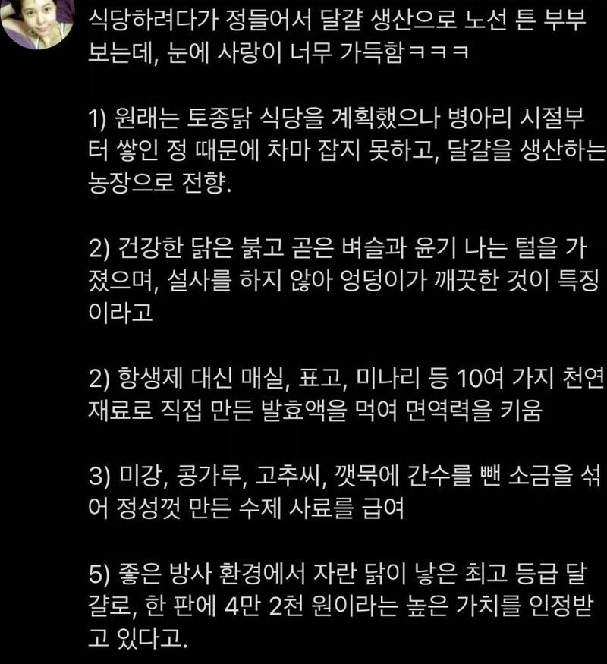This screenshot has width=607, height=664.
Task: Click paragraph 2) starting with 건강한 닭은
Action: coord(344,280)
